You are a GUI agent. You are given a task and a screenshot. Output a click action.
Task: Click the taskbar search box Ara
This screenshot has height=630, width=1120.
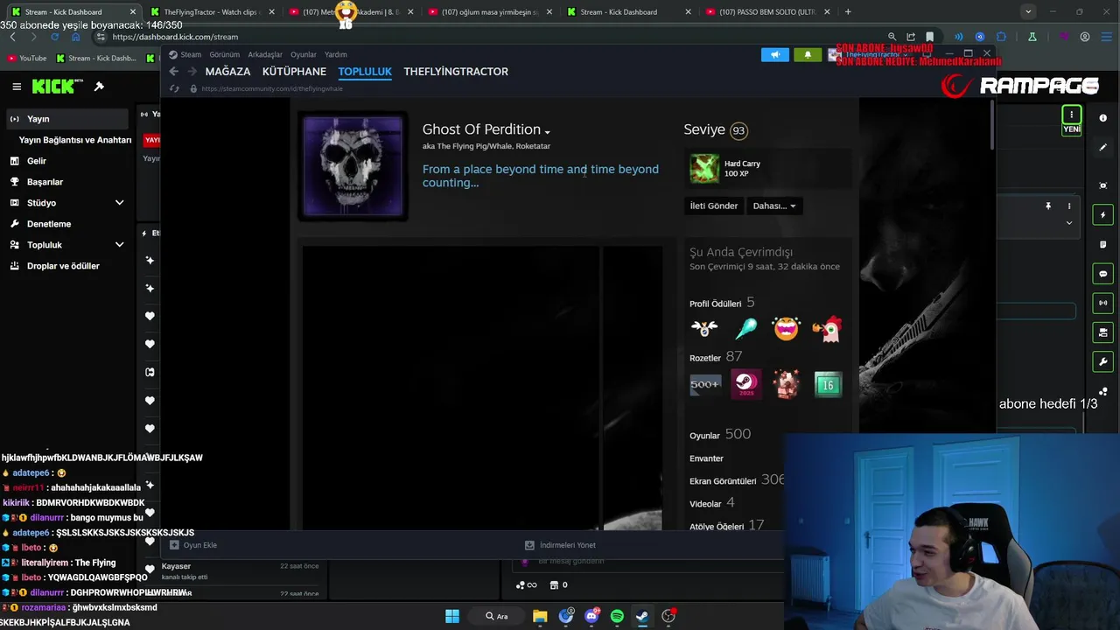497,616
